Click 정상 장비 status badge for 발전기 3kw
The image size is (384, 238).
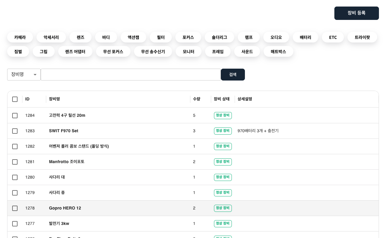(223, 223)
